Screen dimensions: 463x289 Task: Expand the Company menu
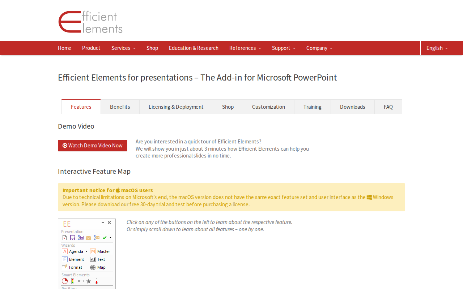[319, 48]
